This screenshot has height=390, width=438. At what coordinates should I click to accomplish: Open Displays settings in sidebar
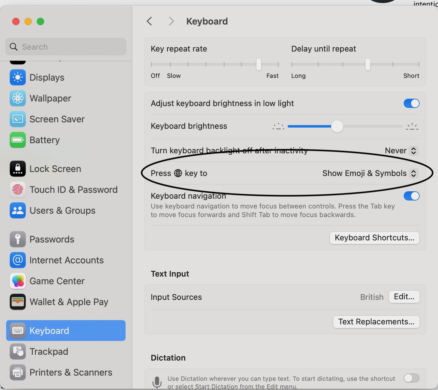pyautogui.click(x=66, y=77)
